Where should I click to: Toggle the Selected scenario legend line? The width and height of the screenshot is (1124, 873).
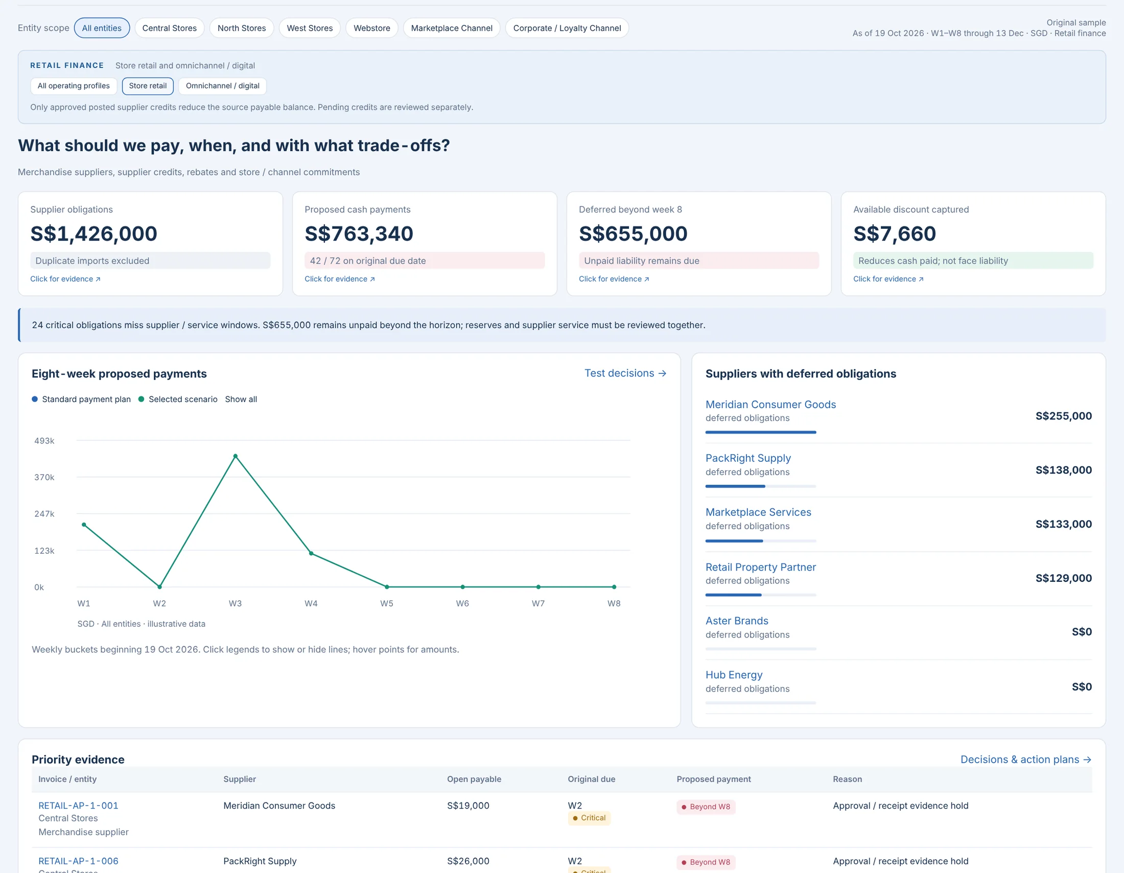click(x=178, y=399)
